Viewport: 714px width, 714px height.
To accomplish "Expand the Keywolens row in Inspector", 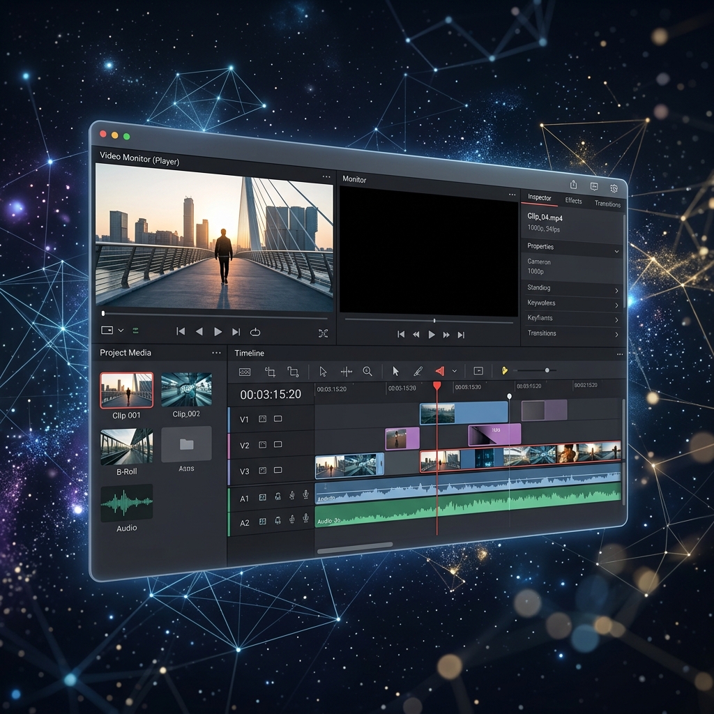I will point(572,304).
